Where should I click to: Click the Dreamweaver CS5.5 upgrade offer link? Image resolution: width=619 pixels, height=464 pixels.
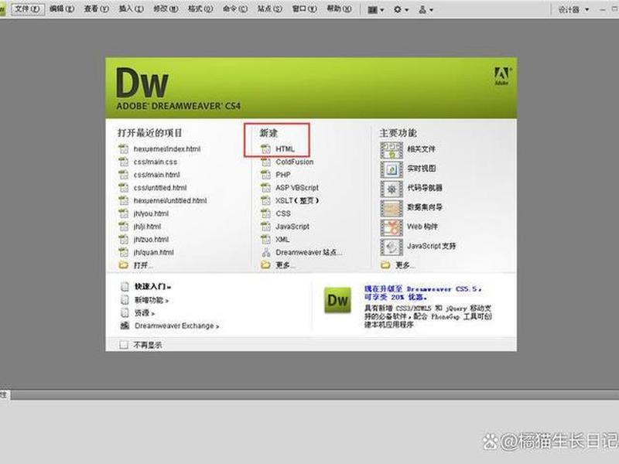[x=422, y=293]
